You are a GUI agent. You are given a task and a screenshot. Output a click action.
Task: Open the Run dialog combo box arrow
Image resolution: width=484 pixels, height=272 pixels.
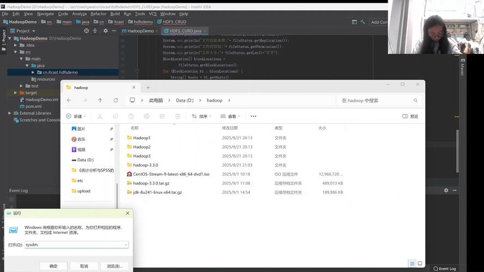click(x=126, y=245)
